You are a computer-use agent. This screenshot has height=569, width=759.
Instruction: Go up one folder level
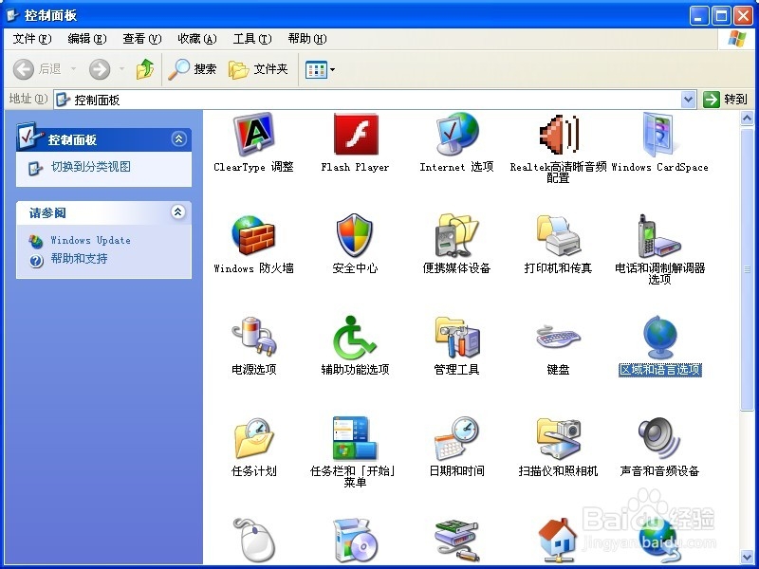[145, 69]
